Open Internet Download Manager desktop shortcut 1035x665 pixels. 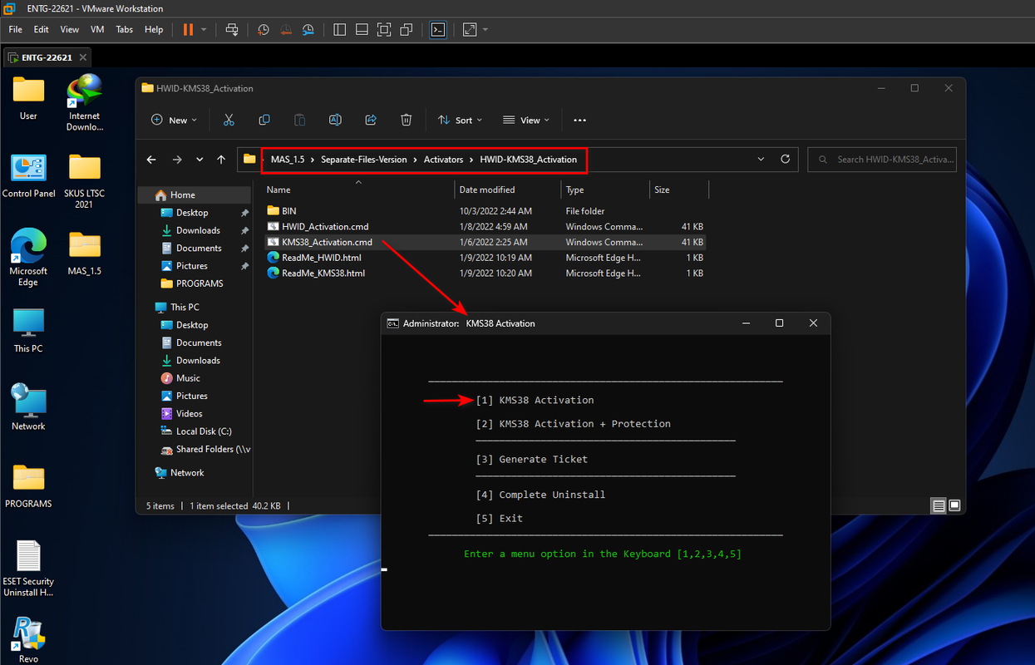pos(84,103)
